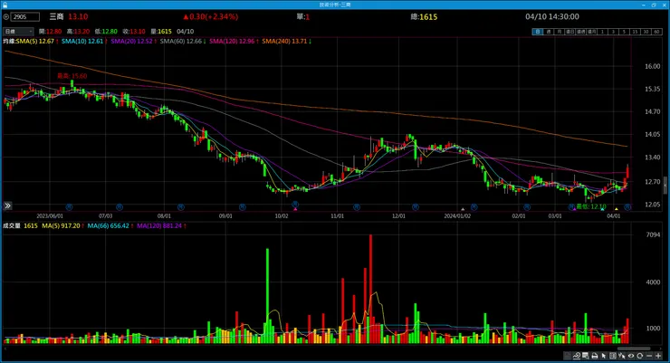Open the indicator settings chart-gear icon

pyautogui.click(x=577, y=356)
